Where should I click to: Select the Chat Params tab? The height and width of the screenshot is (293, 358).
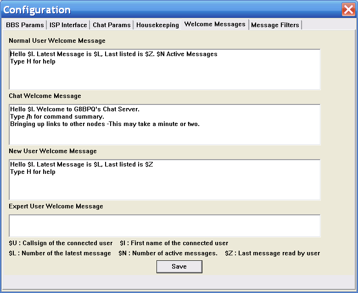[112, 25]
